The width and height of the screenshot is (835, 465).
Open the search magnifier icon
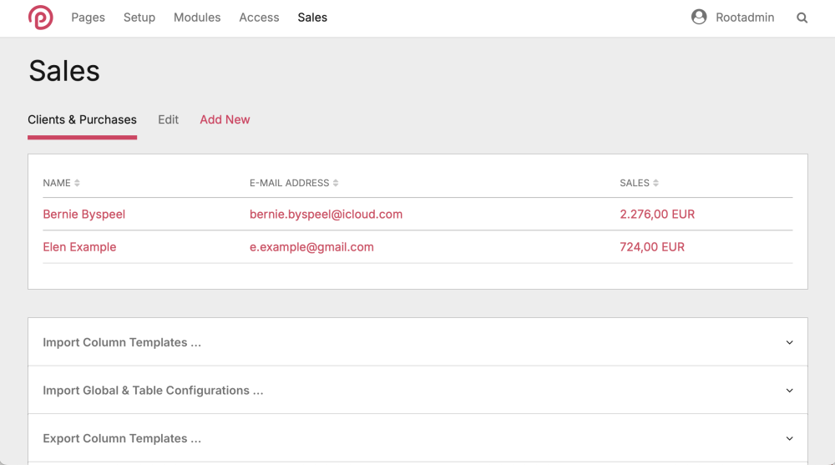click(802, 18)
